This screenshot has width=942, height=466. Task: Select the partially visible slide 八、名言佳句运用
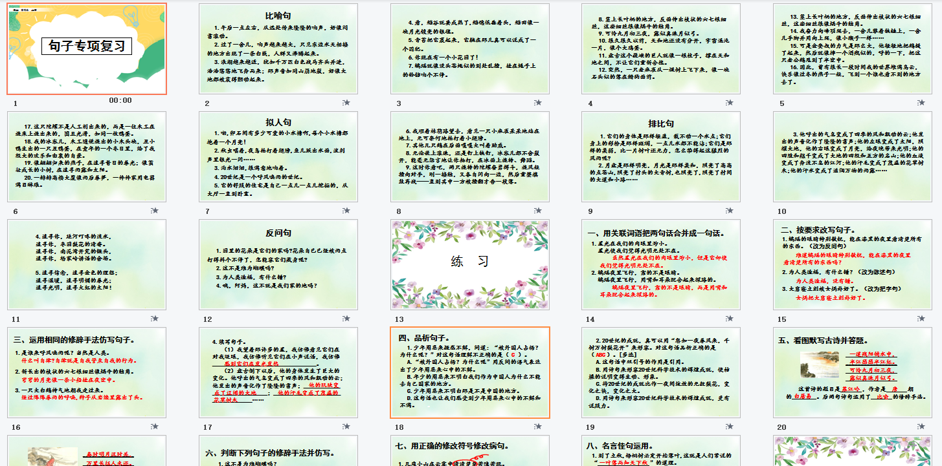(x=662, y=451)
